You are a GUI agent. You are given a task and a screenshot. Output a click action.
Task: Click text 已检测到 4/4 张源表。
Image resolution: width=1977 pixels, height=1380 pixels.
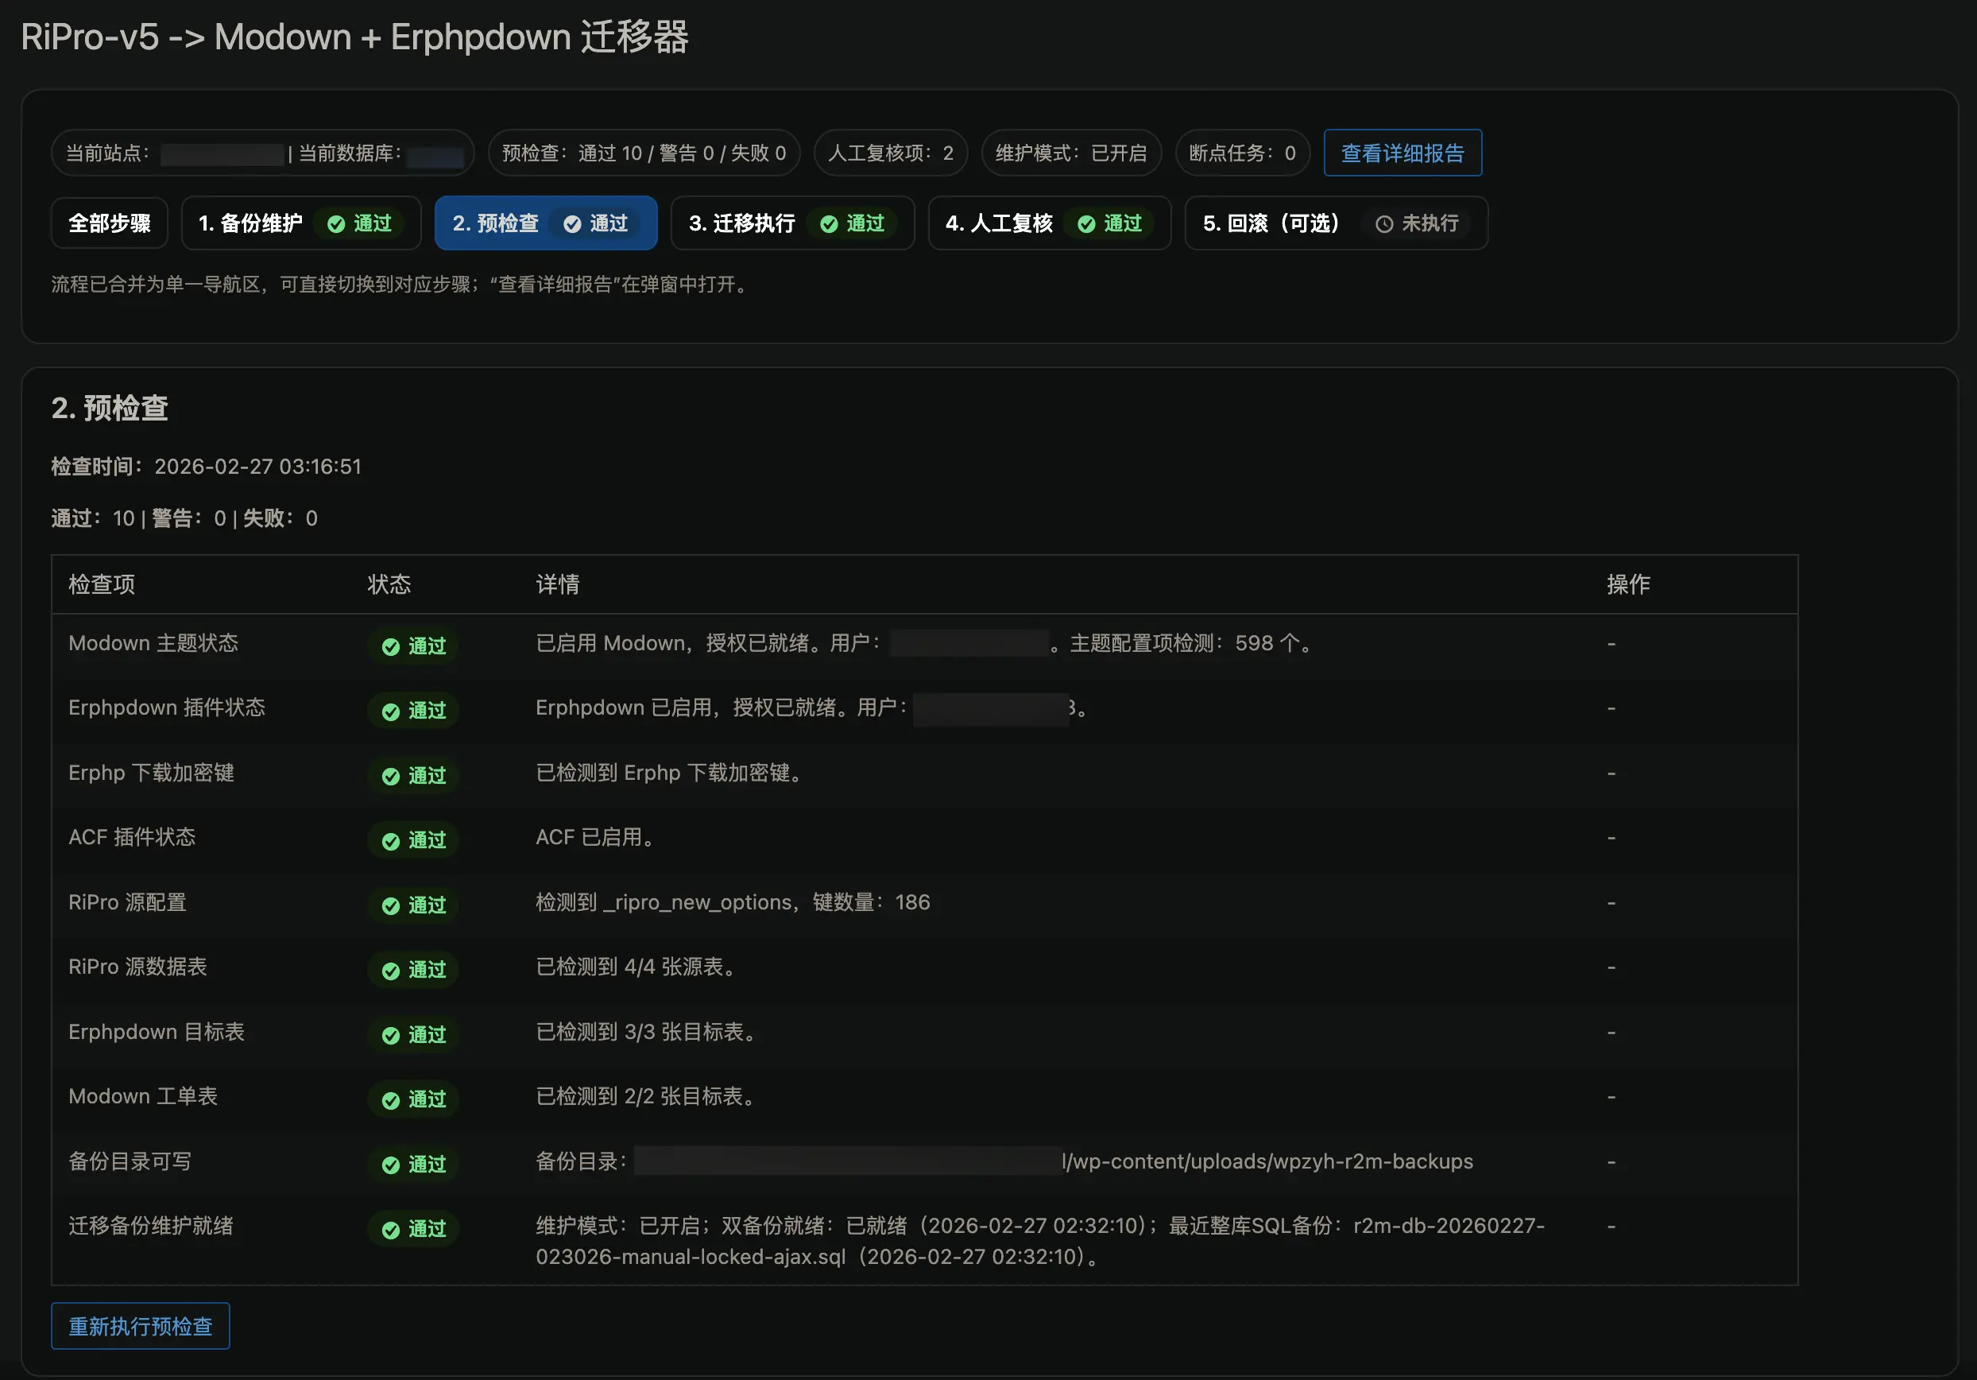(x=638, y=967)
